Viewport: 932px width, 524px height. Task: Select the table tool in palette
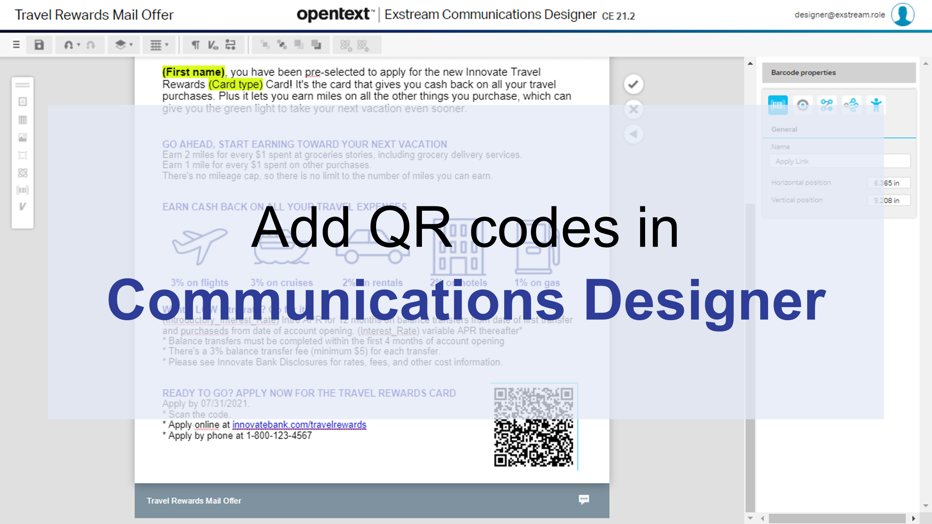pyautogui.click(x=23, y=120)
